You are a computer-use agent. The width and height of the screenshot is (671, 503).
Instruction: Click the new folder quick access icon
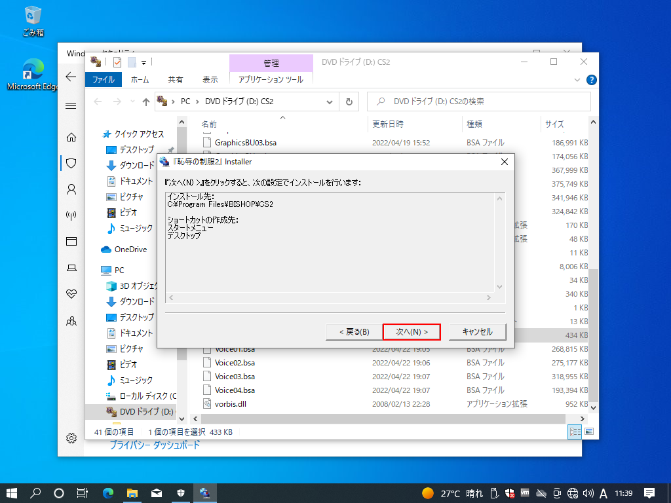132,62
